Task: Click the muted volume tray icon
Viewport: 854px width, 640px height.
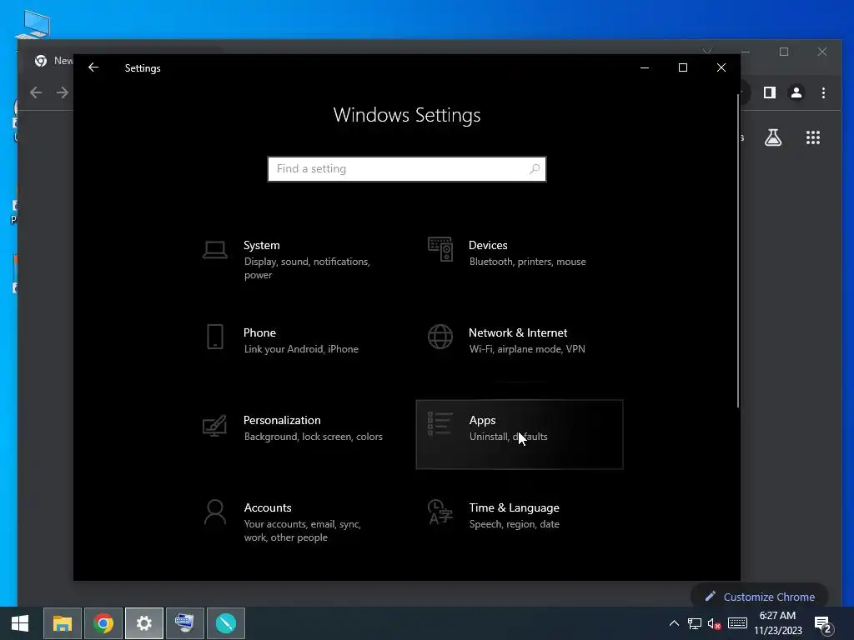Action: click(714, 623)
